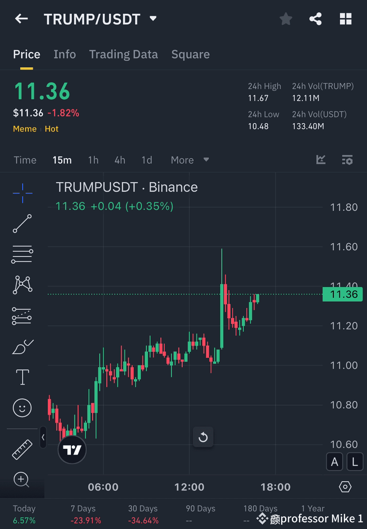Collapse the drawing toolbar with the chevron
Screen dimensions: 367x529
pos(43,437)
